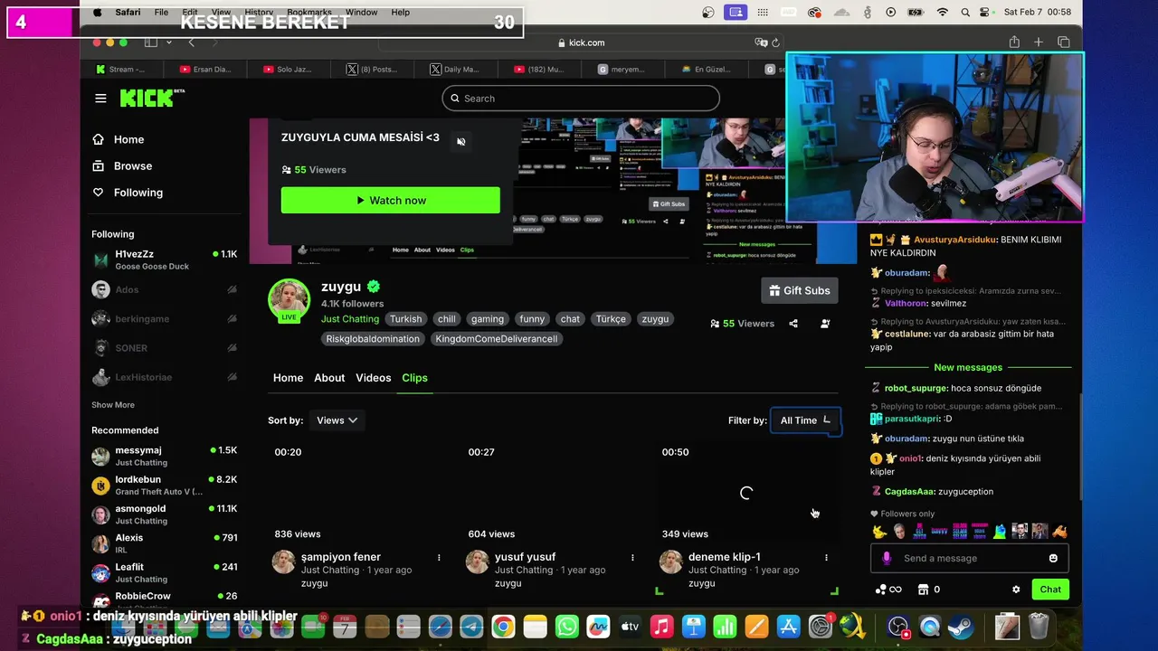
Task: Open Steam from the Dock
Action: pyautogui.click(x=962, y=627)
